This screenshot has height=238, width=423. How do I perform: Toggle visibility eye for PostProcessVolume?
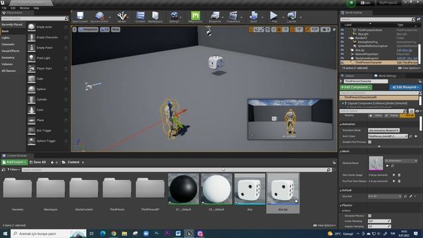(342, 30)
